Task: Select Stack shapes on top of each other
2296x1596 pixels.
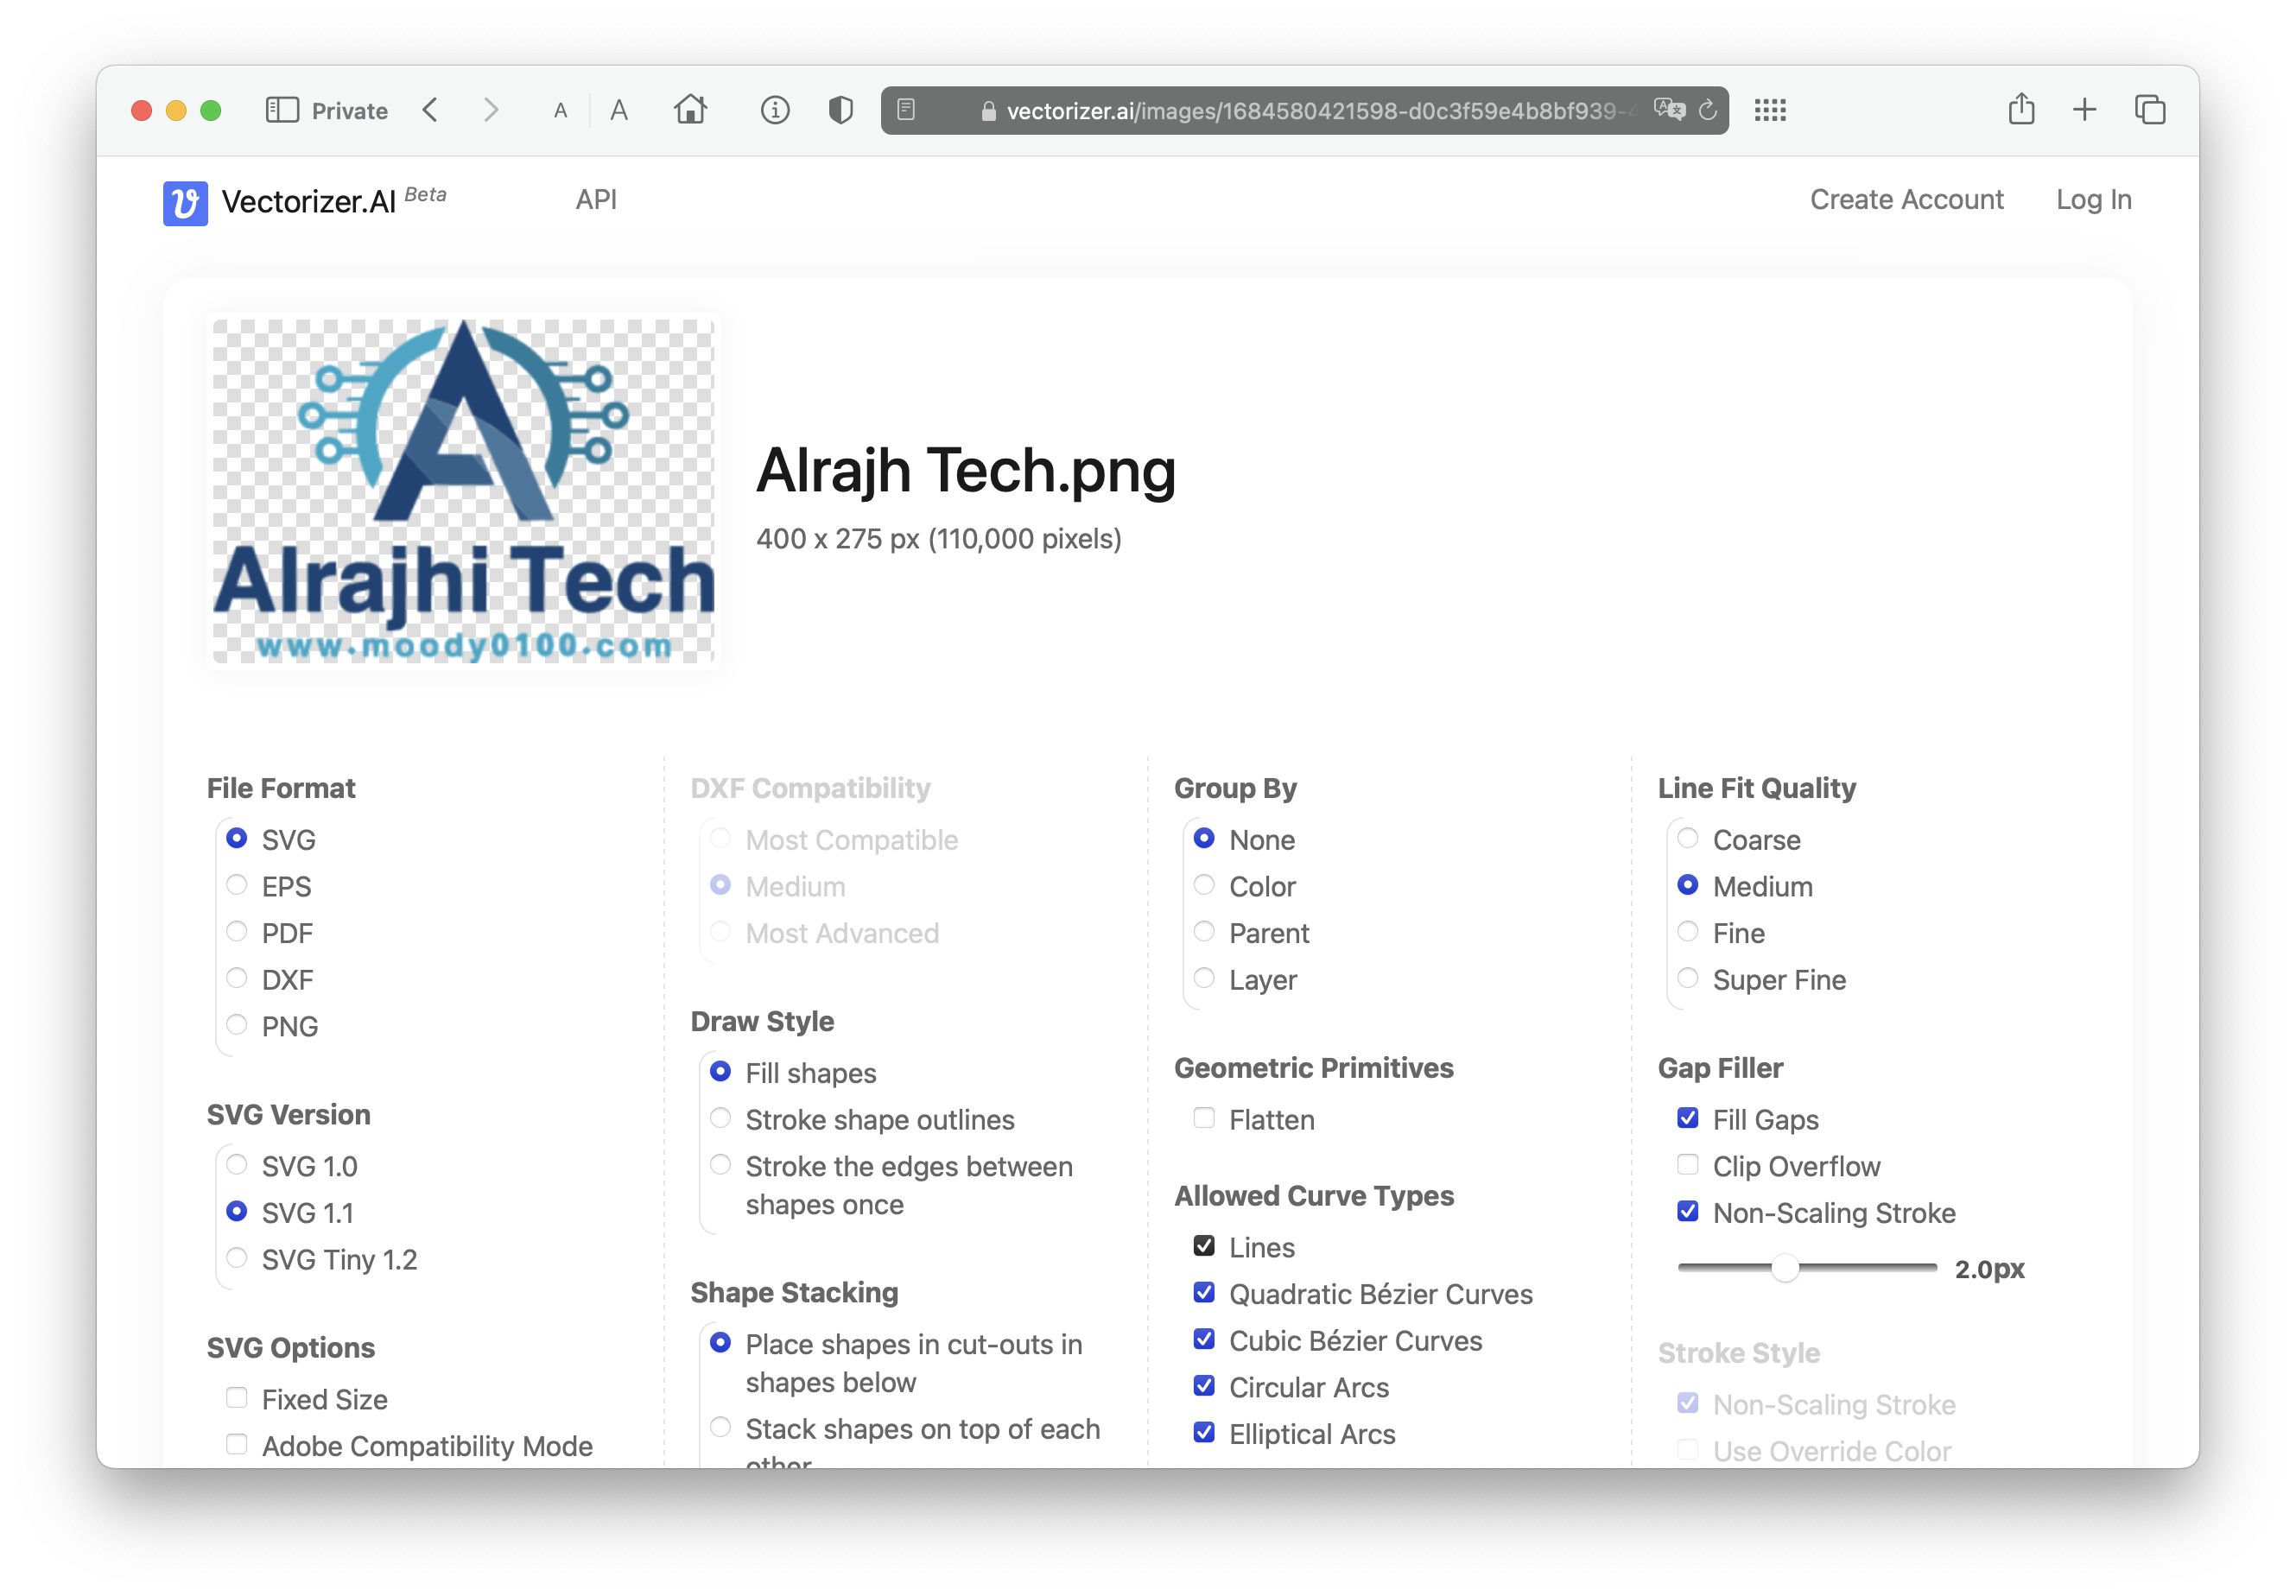Action: click(720, 1428)
